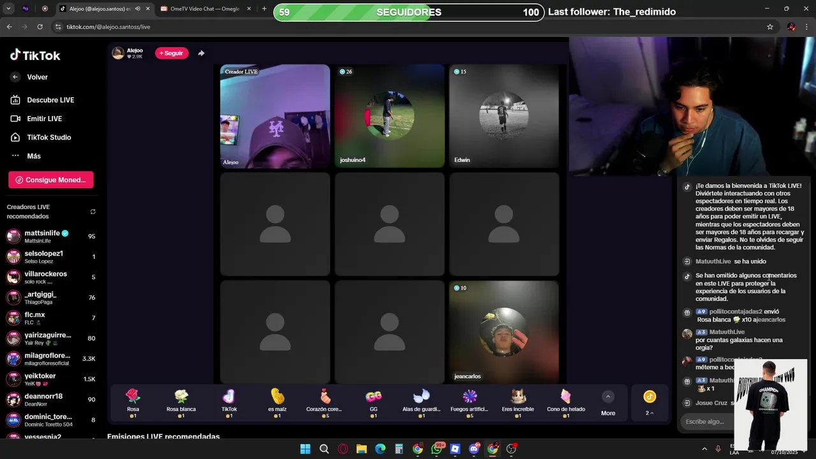Expand More gifts chevron
The height and width of the screenshot is (459, 816).
pos(608,397)
